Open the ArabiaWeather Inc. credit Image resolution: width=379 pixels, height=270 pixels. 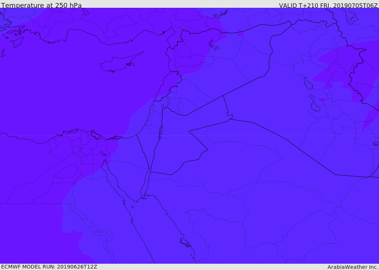pyautogui.click(x=352, y=267)
